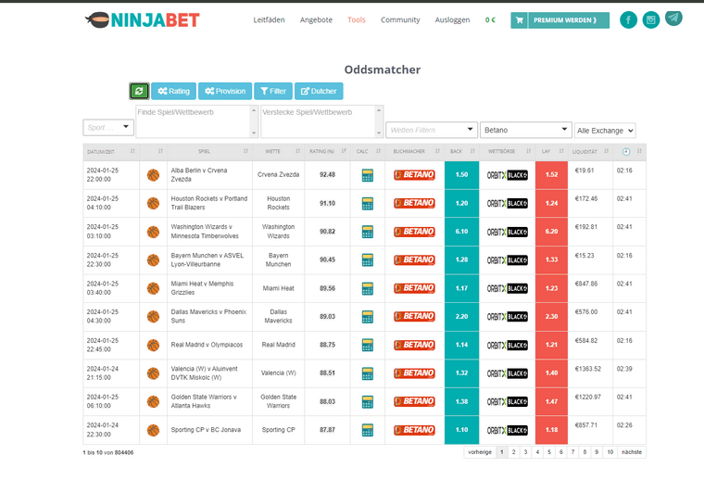The height and width of the screenshot is (480, 704).
Task: Open the Alle Exchange dropdown
Action: (x=605, y=131)
